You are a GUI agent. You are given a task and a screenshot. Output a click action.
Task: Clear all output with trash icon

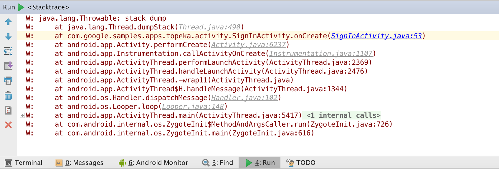point(8,95)
